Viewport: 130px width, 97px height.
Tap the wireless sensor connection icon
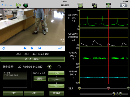[18, 5]
